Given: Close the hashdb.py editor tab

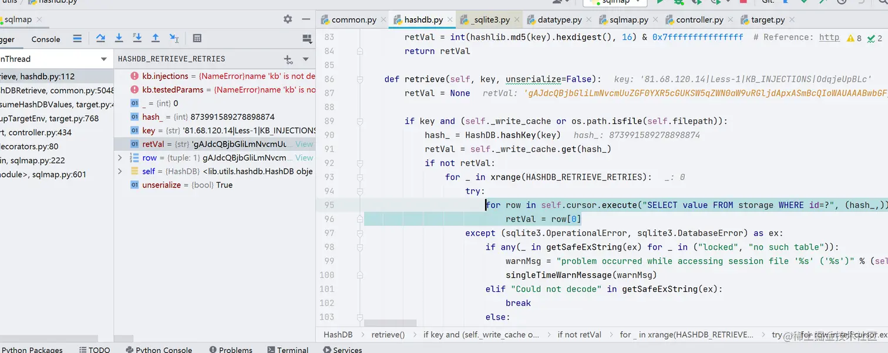Looking at the screenshot, I should click(x=449, y=19).
